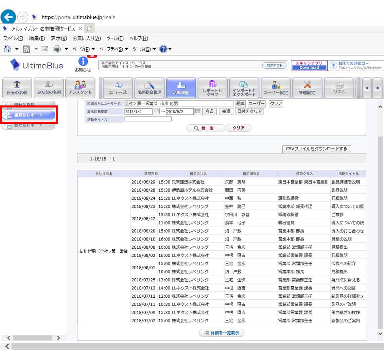The height and width of the screenshot is (350, 384).
Task: Expand the RSS feeds dropdown arrow
Action: 36,49
